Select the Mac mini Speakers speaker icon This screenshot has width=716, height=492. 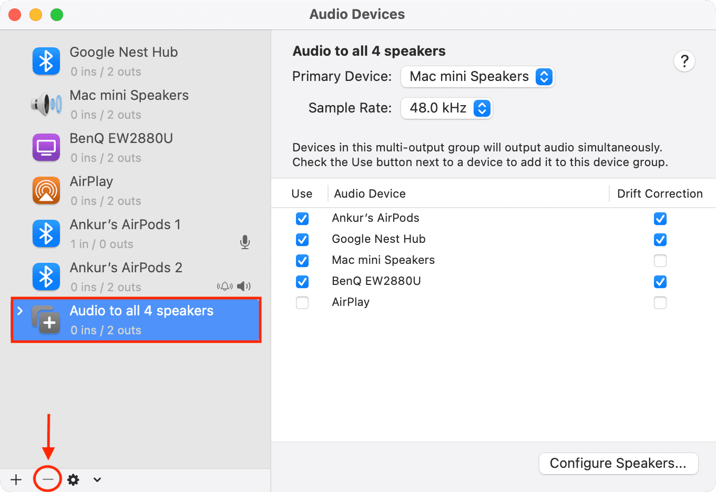pos(46,105)
